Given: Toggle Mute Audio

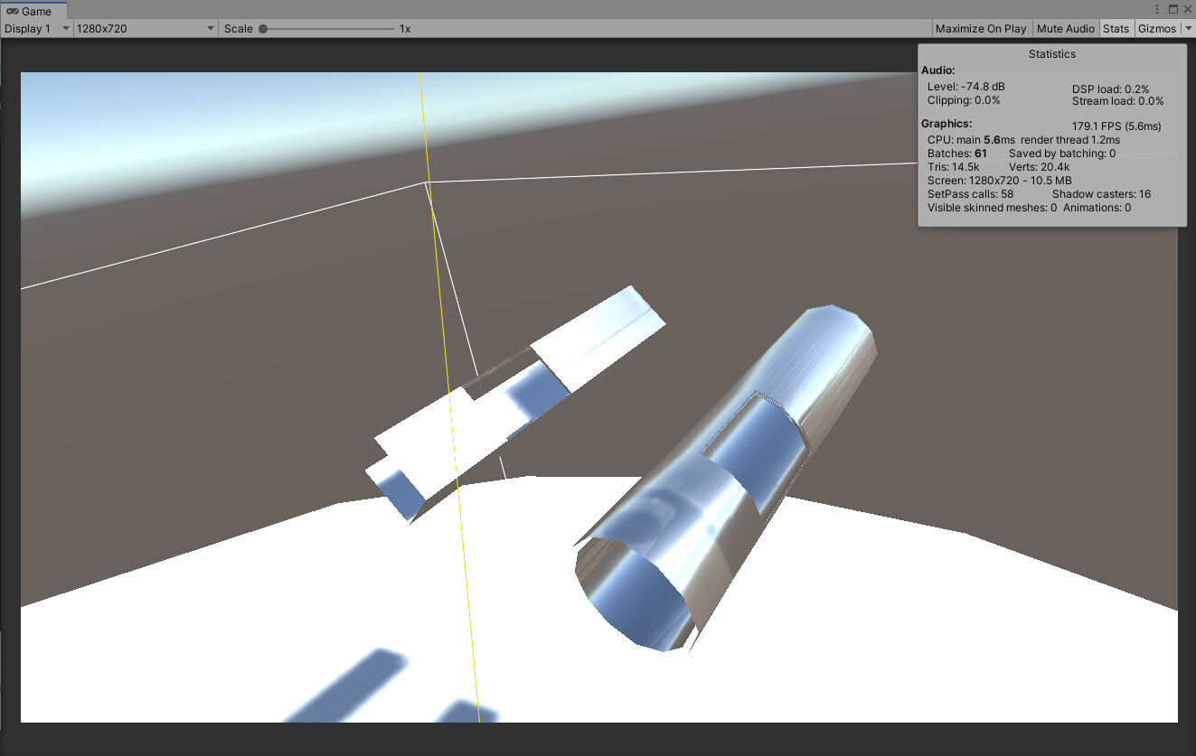Looking at the screenshot, I should coord(1065,28).
